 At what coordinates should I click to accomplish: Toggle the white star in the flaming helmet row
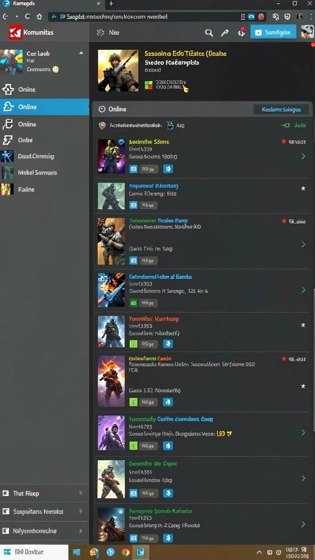pyautogui.click(x=303, y=386)
